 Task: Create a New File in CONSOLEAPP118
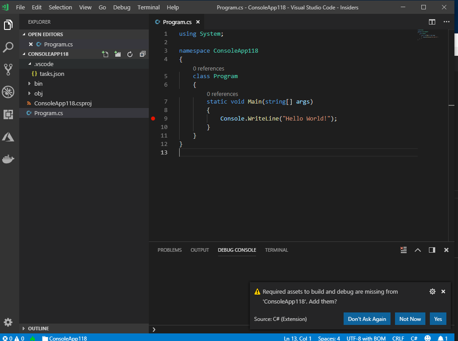click(105, 54)
